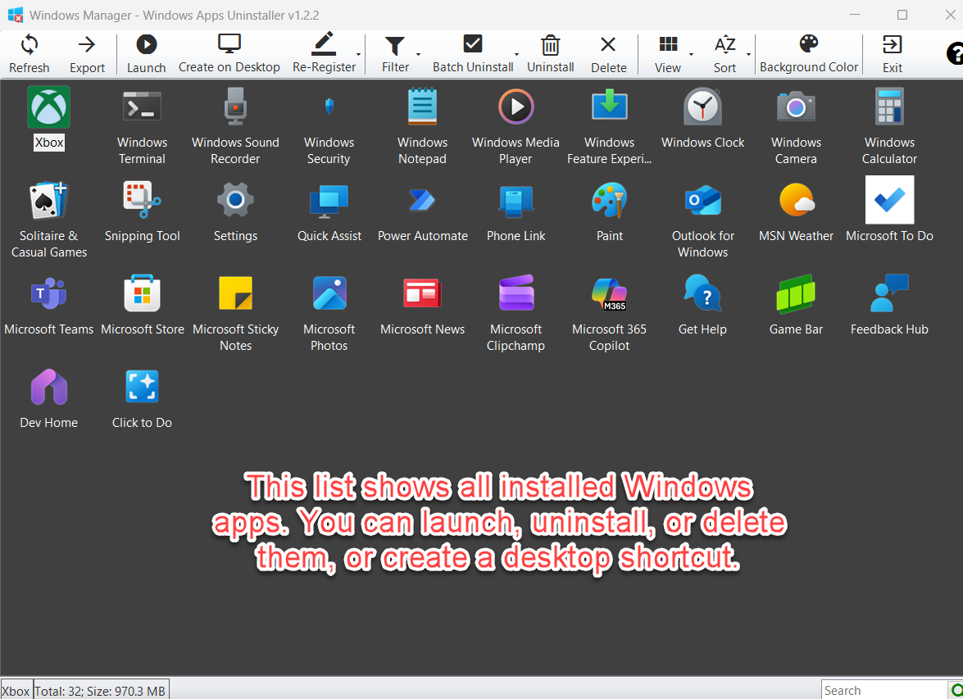This screenshot has width=963, height=699.
Task: Open the Background Color palette
Action: click(808, 54)
